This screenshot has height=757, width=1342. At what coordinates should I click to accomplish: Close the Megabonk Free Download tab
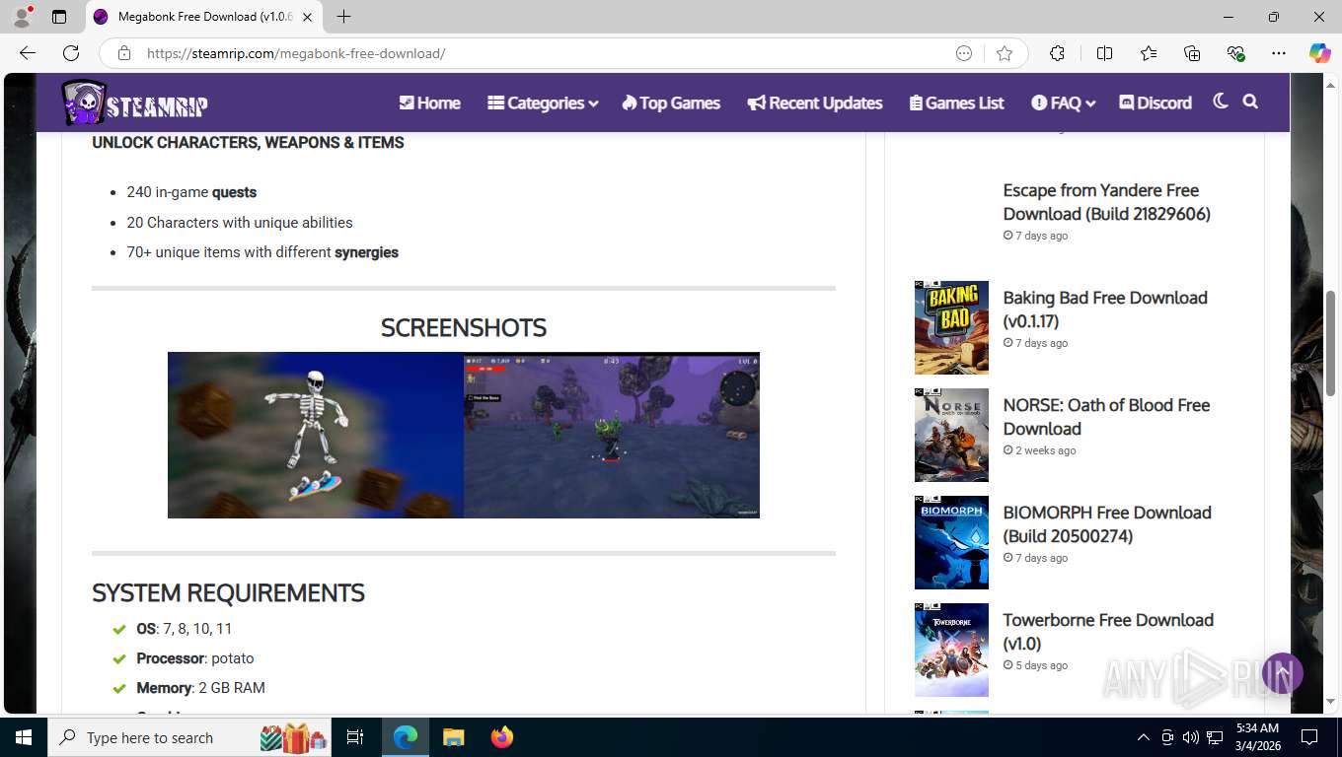[307, 17]
